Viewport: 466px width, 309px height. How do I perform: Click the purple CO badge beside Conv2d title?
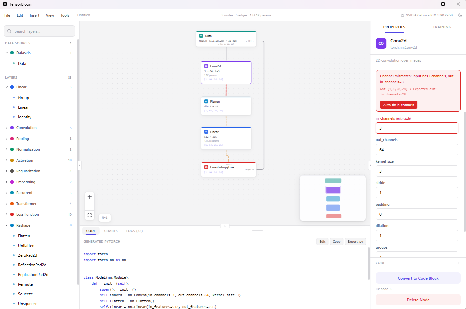click(381, 43)
